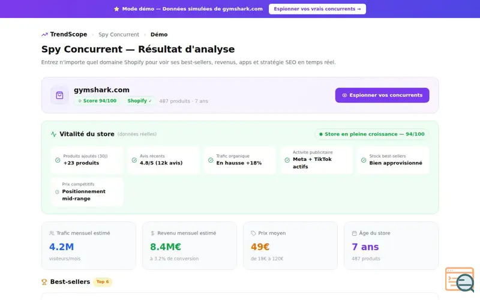The image size is (480, 300).
Task: Select the Démo breadcrumb item
Action: (159, 35)
